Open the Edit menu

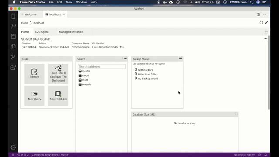coord(59,2)
